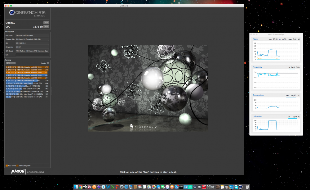The width and height of the screenshot is (310, 190).
Task: Open blue W Word-style app in Dock
Action: [108, 187]
